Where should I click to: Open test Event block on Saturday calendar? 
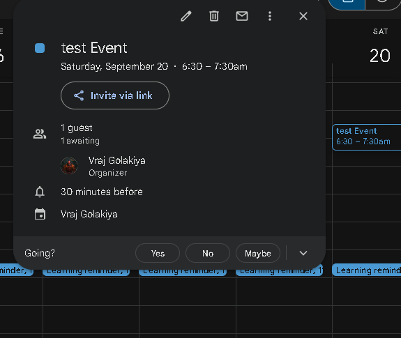(x=366, y=137)
